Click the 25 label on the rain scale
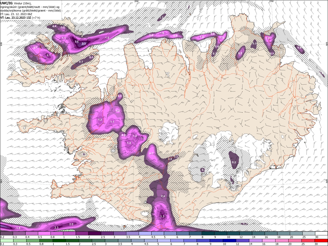 coord(303,244)
